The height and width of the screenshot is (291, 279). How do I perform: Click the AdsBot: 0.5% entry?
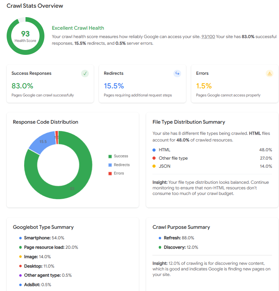(x=35, y=285)
